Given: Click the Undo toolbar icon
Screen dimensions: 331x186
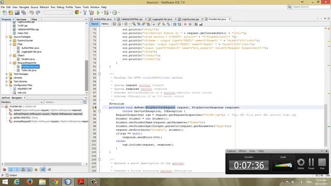Looking at the screenshot, I should tap(32, 12).
